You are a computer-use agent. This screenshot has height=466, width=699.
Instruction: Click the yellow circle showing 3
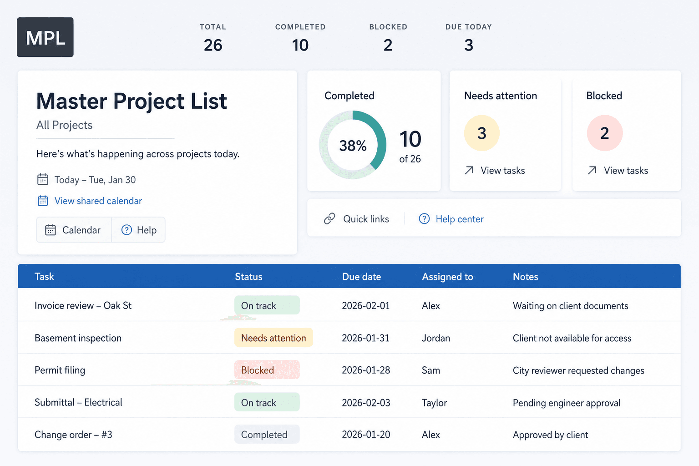coord(482,133)
